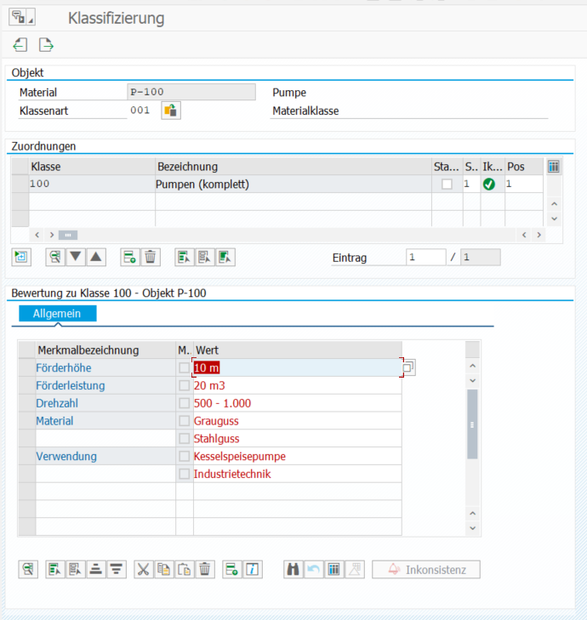Undo with the blue arrow icon

pyautogui.click(x=314, y=569)
